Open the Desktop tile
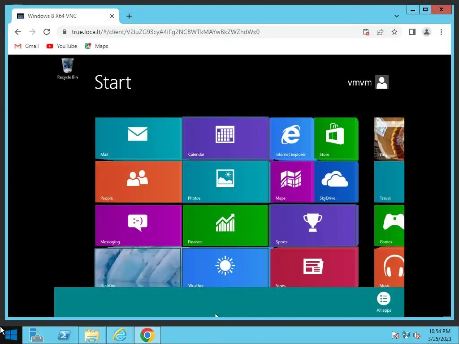The width and height of the screenshot is (459, 344). (x=138, y=268)
